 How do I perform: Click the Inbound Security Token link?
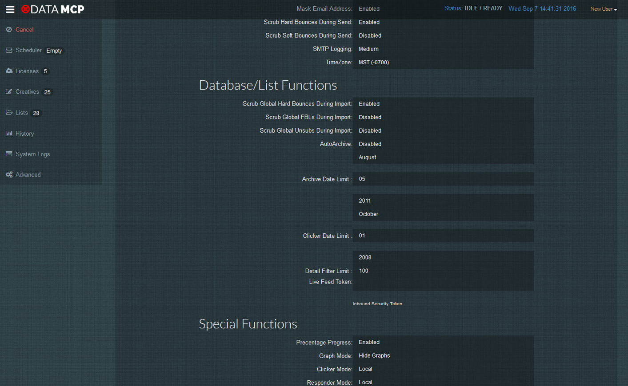(377, 304)
